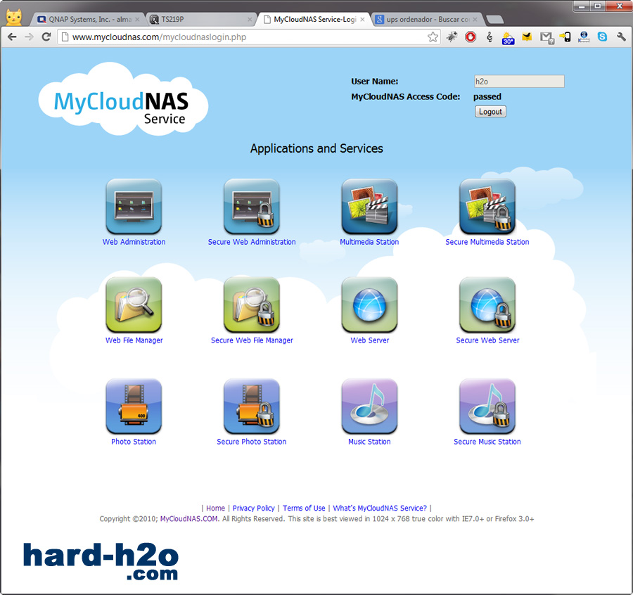Click the Secure Web Server globe icon
633x595 pixels.
487,305
